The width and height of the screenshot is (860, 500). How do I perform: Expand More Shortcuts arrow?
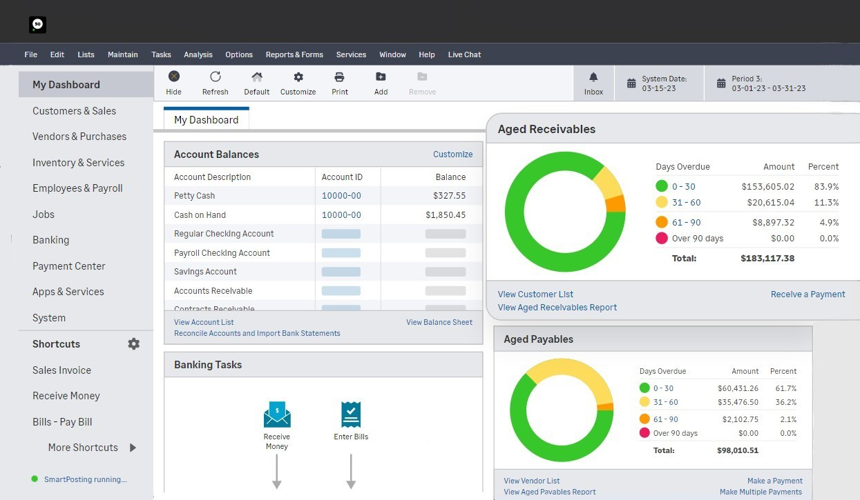pyautogui.click(x=133, y=448)
